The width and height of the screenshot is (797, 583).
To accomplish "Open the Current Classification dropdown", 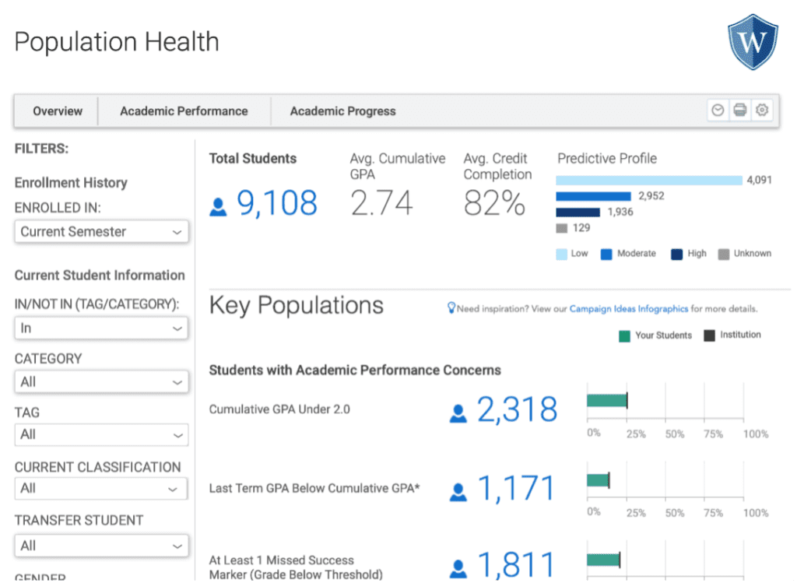I will (x=102, y=489).
